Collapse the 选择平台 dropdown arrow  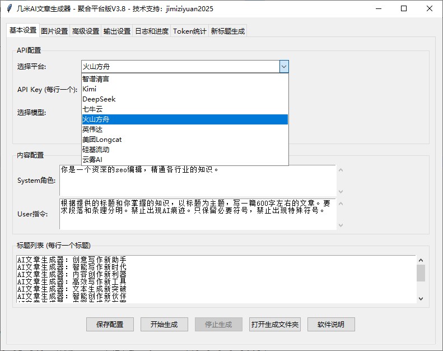coord(284,67)
